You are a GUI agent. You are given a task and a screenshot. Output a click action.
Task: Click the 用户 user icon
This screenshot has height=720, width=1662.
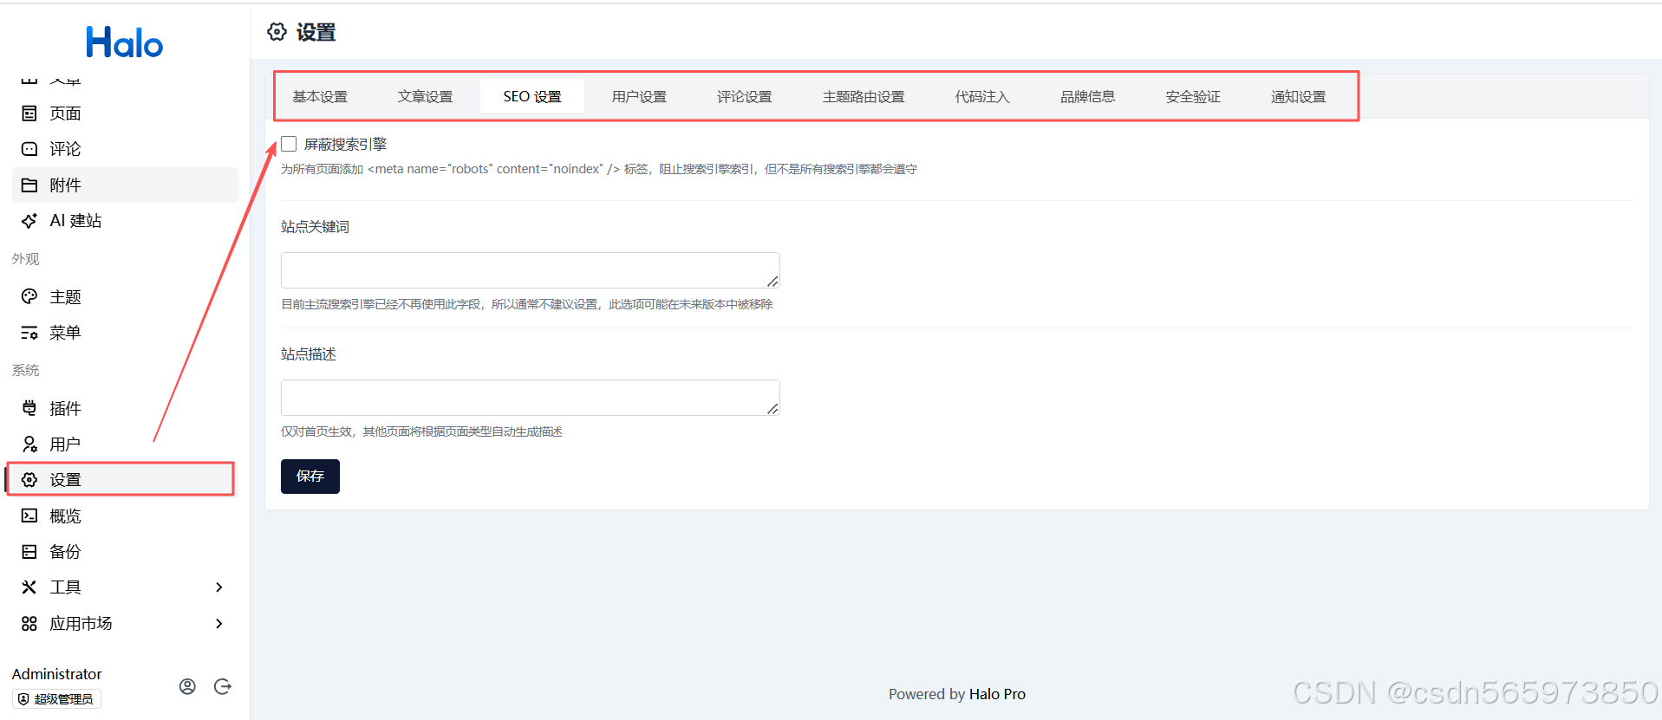(29, 444)
